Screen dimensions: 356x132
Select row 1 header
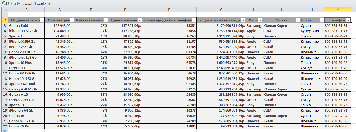click(4, 15)
